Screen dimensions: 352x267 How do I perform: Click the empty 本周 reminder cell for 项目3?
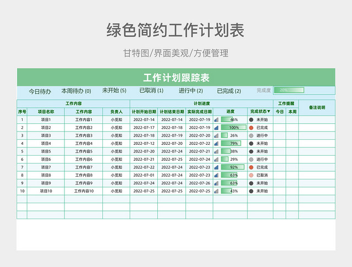292,135
